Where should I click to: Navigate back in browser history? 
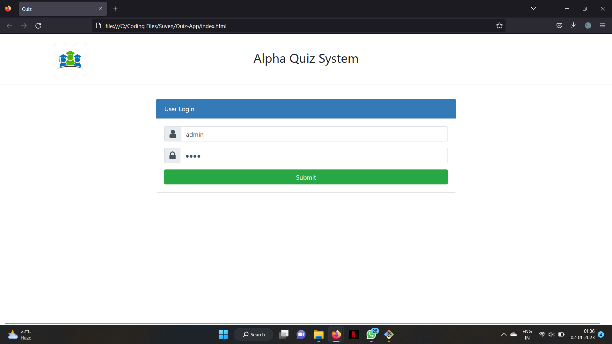click(x=10, y=25)
